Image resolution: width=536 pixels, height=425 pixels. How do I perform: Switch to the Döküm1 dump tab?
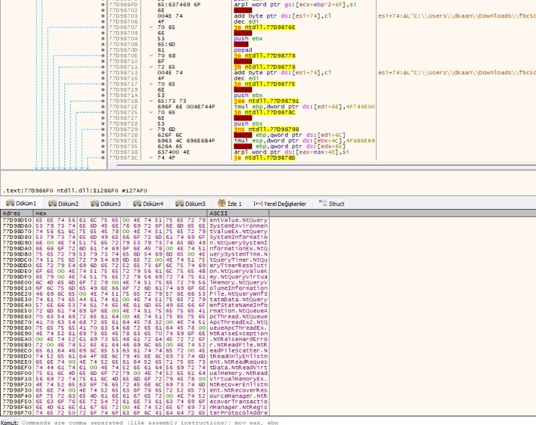point(21,204)
